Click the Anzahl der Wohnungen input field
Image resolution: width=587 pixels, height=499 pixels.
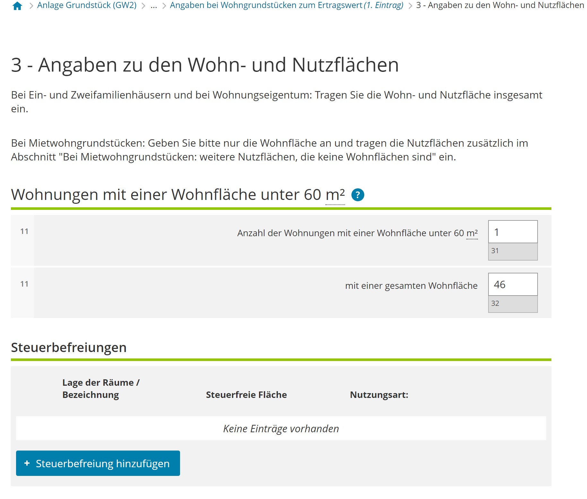click(513, 232)
